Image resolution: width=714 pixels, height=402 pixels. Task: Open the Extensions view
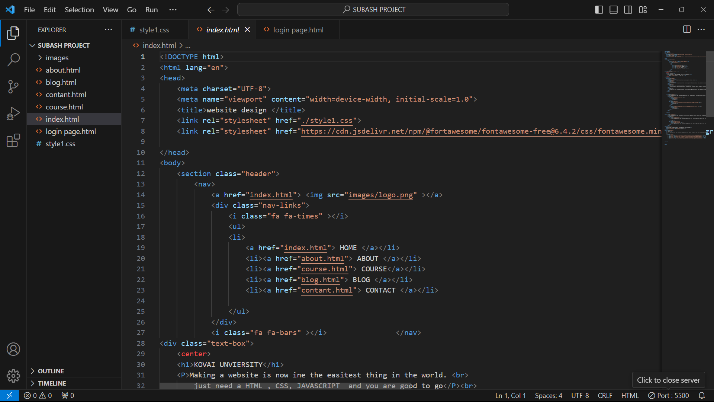click(13, 141)
